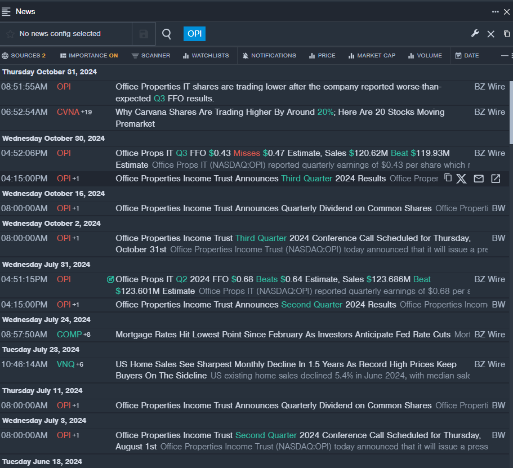Open the story in external window
Viewport: 513px width, 468px height.
coord(496,179)
